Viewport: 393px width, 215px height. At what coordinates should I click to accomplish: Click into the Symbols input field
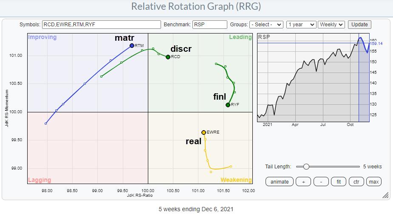(101, 25)
